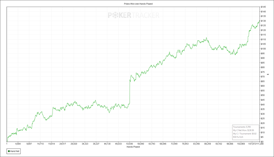Select the "Hand Net" legend label
The height and width of the screenshot is (157, 274).
pos(15,151)
